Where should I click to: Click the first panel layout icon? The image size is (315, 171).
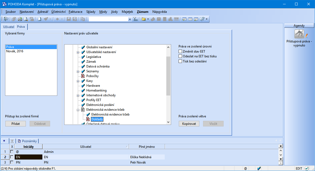coord(184,19)
